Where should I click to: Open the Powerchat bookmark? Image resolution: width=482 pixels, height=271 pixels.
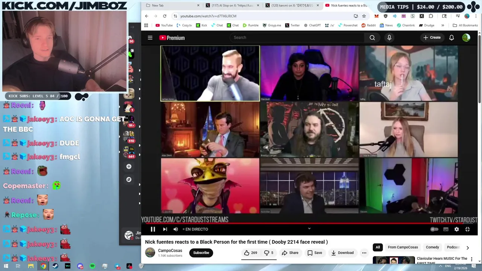348,26
